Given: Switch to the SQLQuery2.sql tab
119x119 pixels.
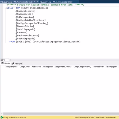Looking at the screenshot, I should [16, 2].
